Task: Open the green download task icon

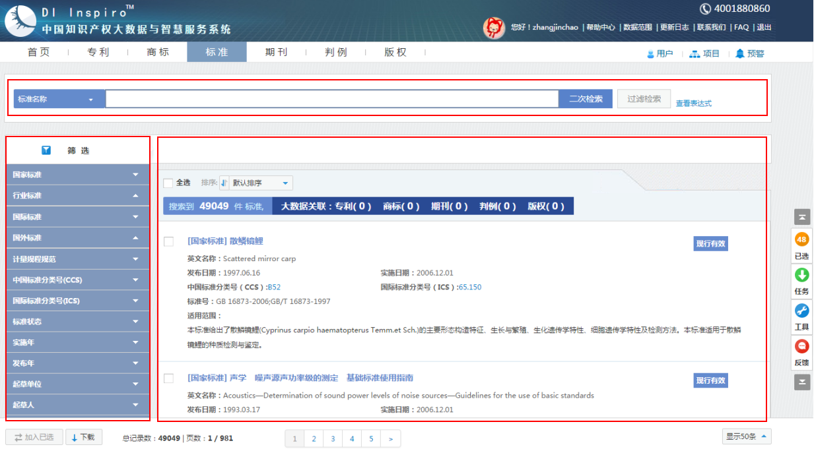Action: (801, 275)
